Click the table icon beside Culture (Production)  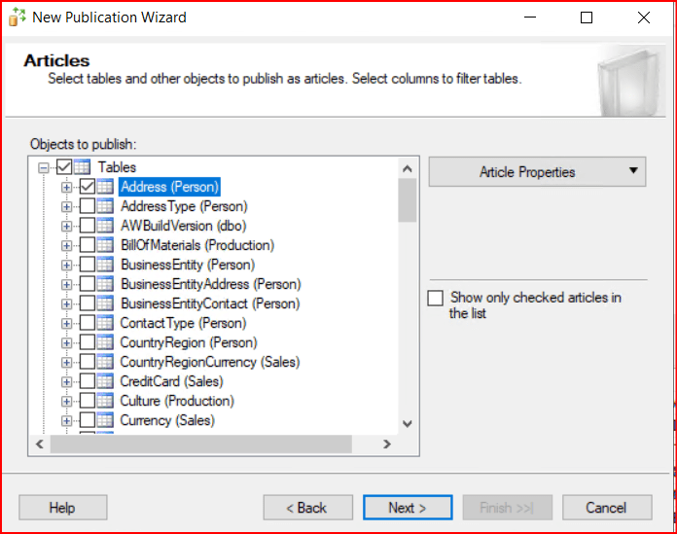(105, 401)
